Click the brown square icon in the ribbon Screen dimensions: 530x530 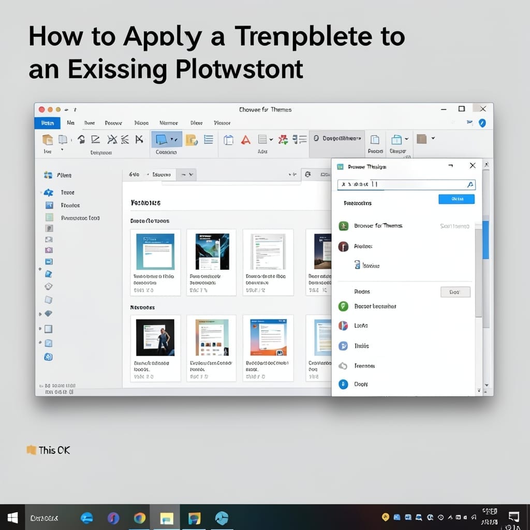click(421, 139)
